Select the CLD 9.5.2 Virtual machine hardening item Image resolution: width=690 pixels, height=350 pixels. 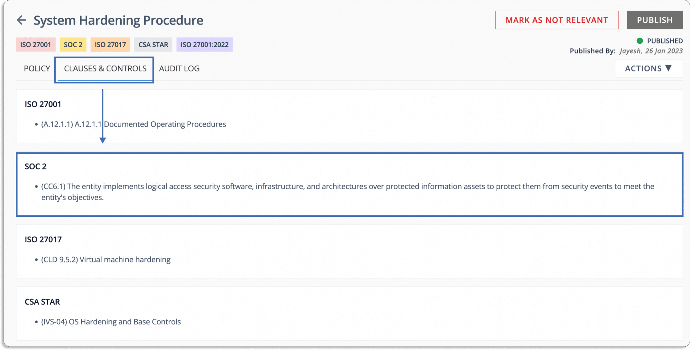[106, 260]
